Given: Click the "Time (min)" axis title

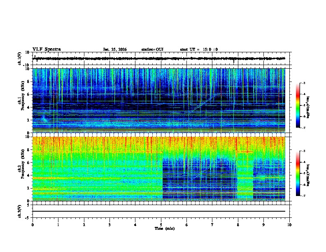Looking at the screenshot, I should click(165, 229).
